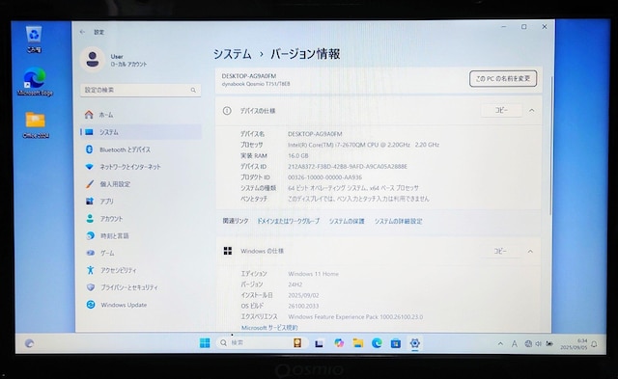The height and width of the screenshot is (379, 618).
Task: Click the product ID 00326-10000-00000-AA936
Action: point(324,177)
